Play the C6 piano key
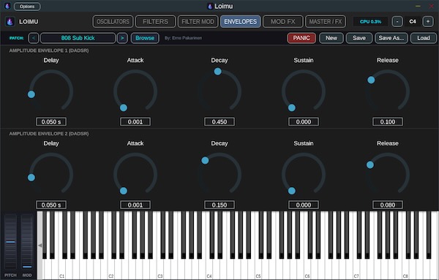Image resolution: width=439 pixels, height=280 pixels. click(x=307, y=268)
